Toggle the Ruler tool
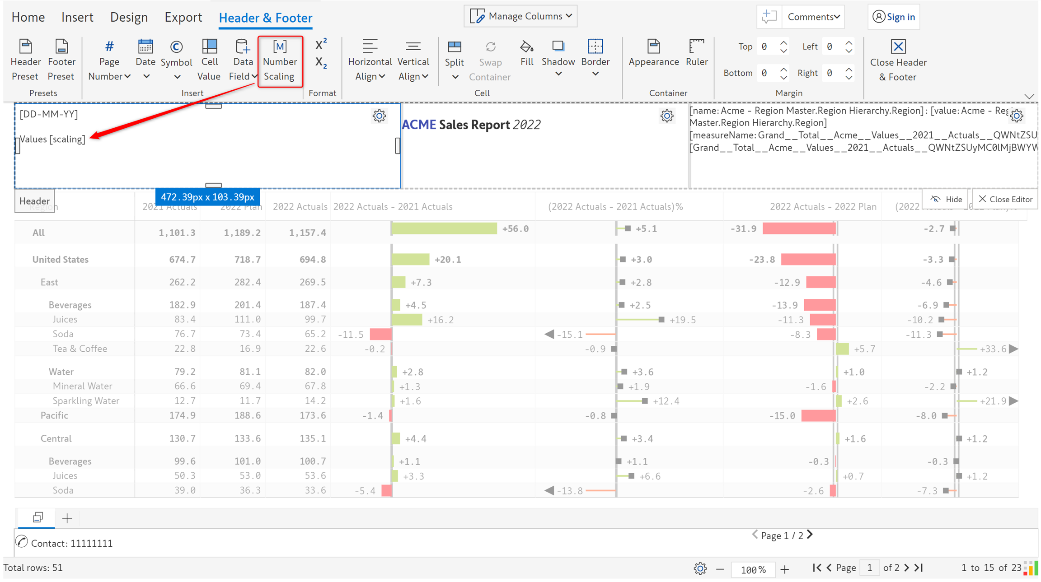The height and width of the screenshot is (582, 1041). click(x=696, y=53)
